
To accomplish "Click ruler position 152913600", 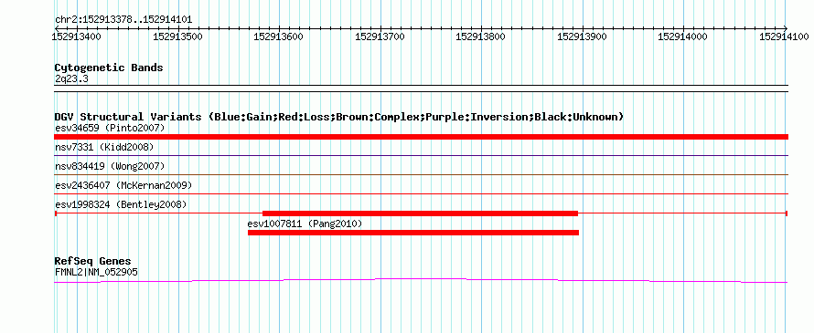I will (x=279, y=36).
